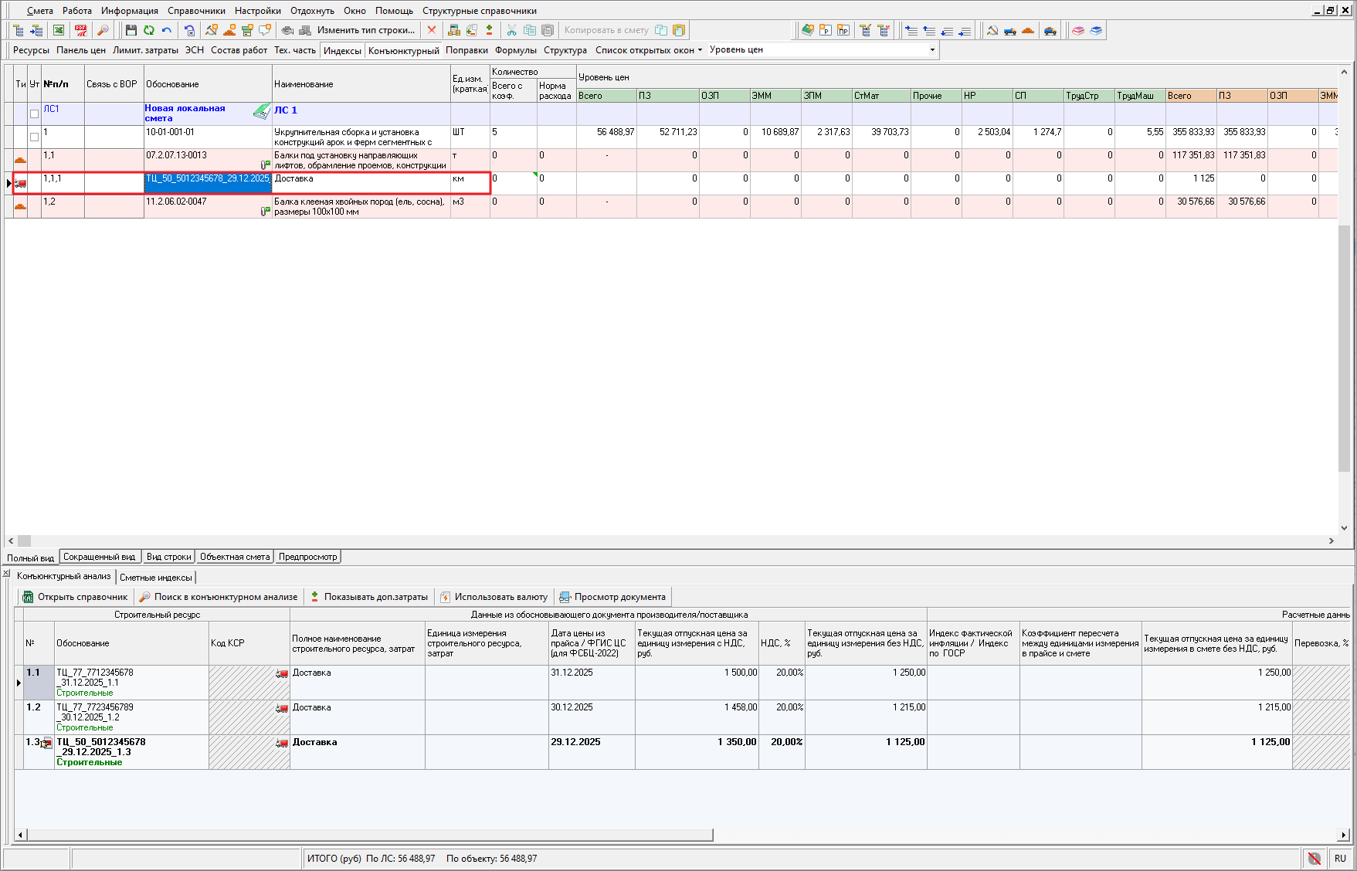Image resolution: width=1357 pixels, height=871 pixels.
Task: Click the Открыть справочник button
Action: tap(75, 597)
